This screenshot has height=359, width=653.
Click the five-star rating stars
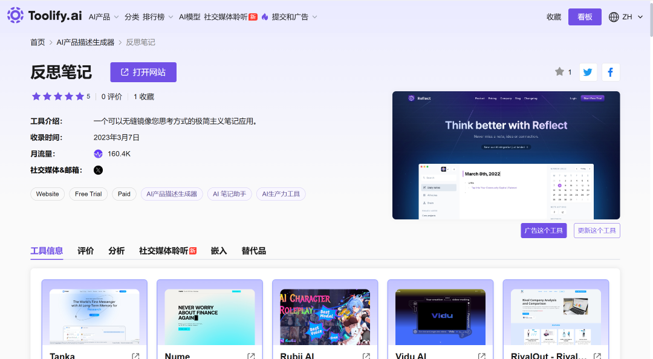point(58,97)
